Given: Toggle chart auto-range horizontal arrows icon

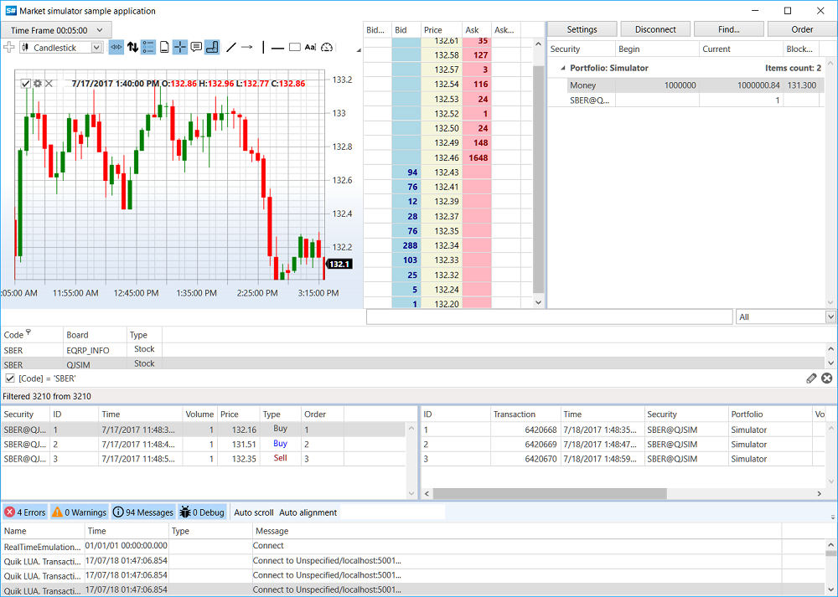Looking at the screenshot, I should [x=116, y=48].
